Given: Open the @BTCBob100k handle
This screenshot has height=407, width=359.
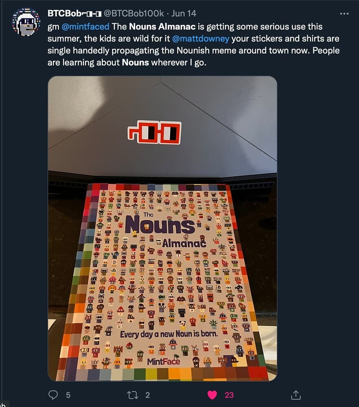Looking at the screenshot, I should [134, 13].
